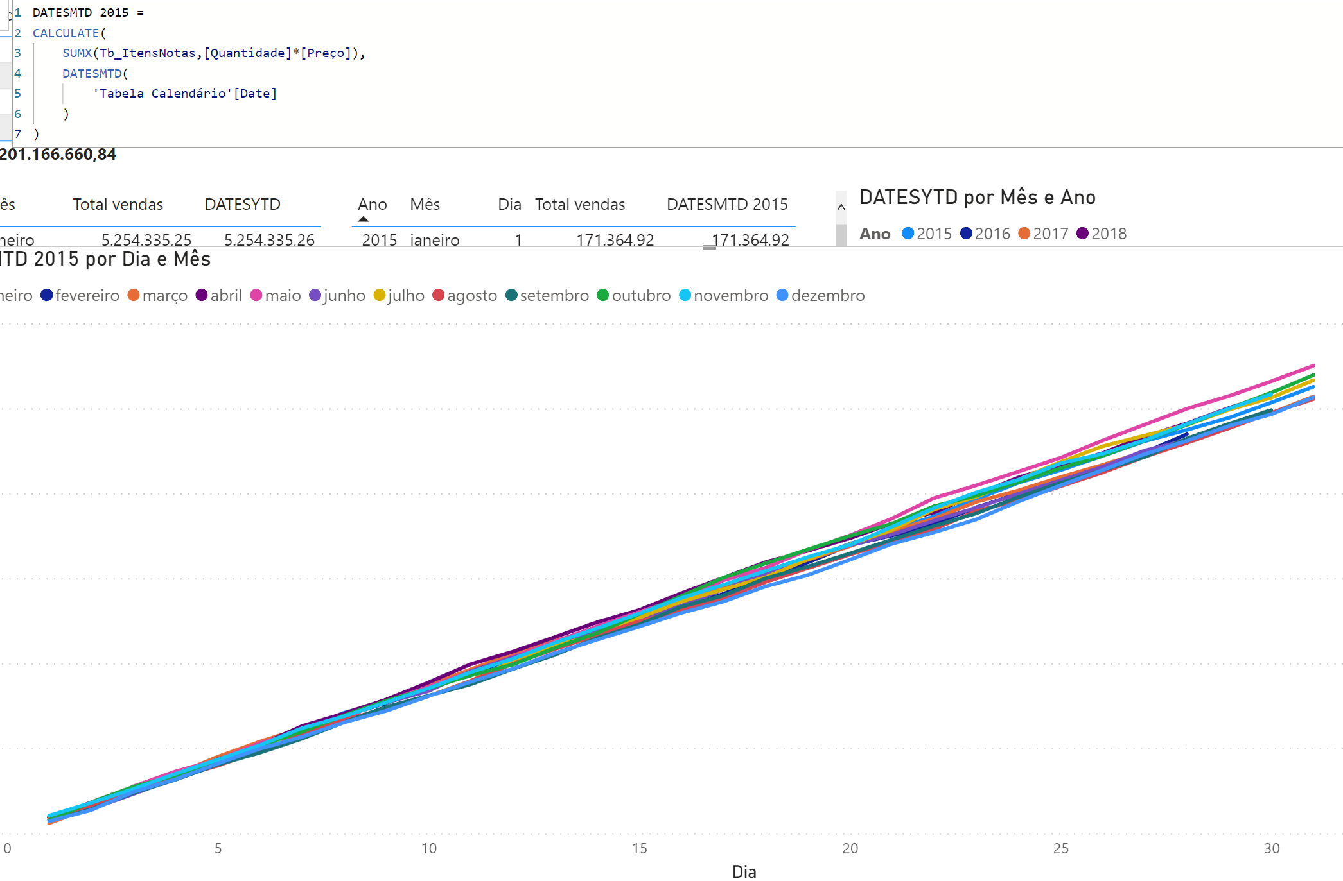The width and height of the screenshot is (1343, 881).
Task: Click 'Tabela Calendário'[Date] in the formula
Action: click(x=185, y=94)
